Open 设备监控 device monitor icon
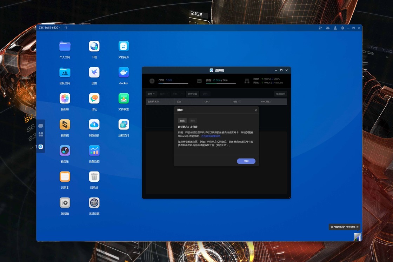Image resolution: width=393 pixels, height=262 pixels. [94, 150]
